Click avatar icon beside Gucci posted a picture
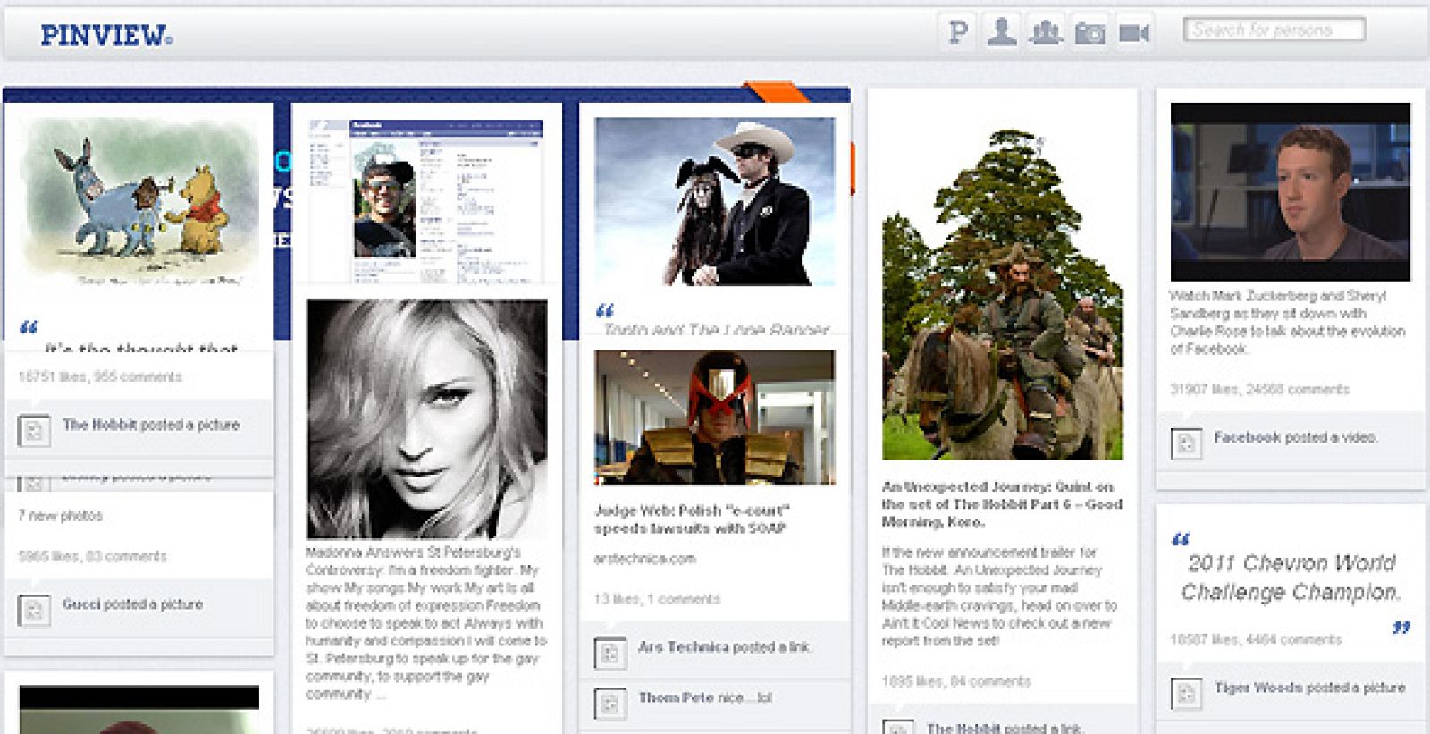The image size is (1430, 734). (x=34, y=610)
